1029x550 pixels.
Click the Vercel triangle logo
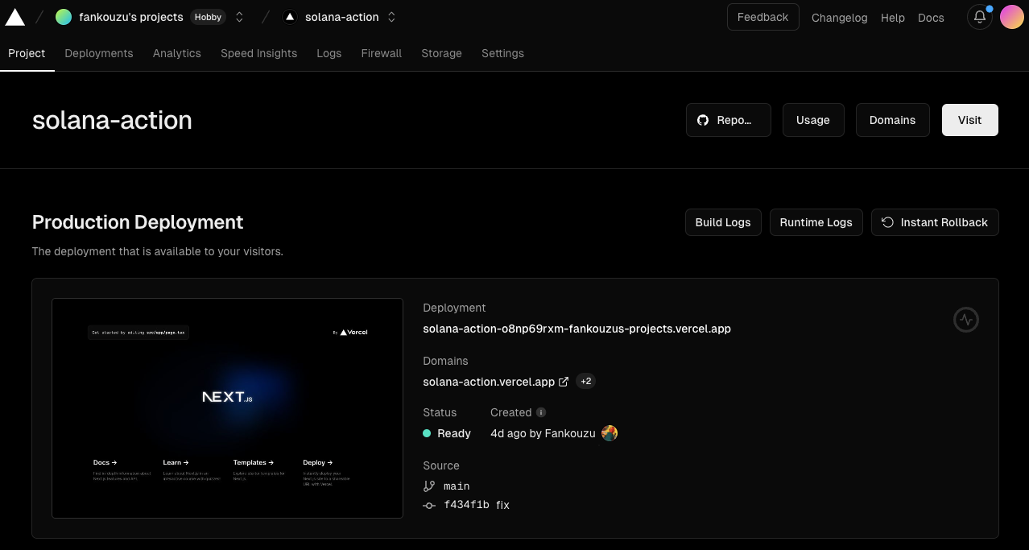tap(15, 17)
